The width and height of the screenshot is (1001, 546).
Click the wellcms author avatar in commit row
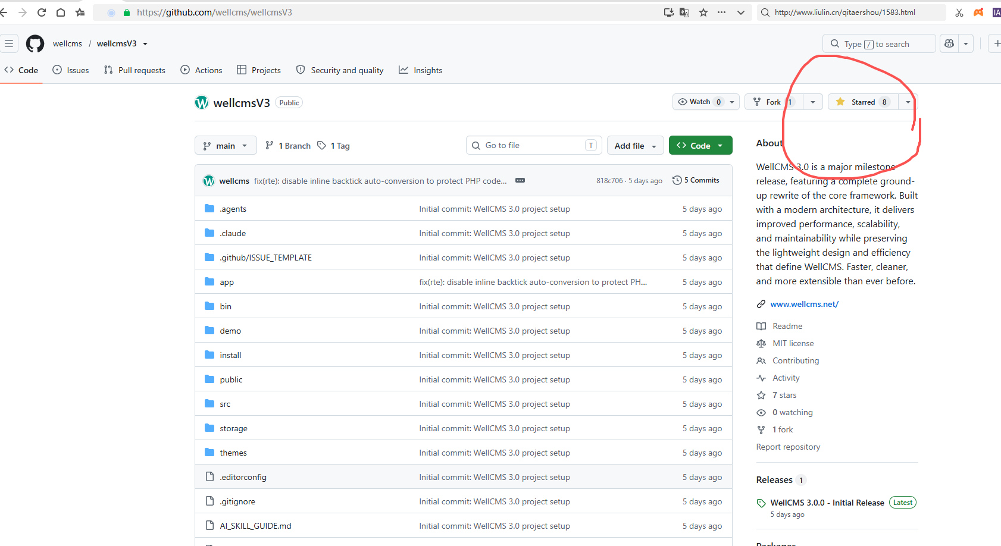coord(209,181)
